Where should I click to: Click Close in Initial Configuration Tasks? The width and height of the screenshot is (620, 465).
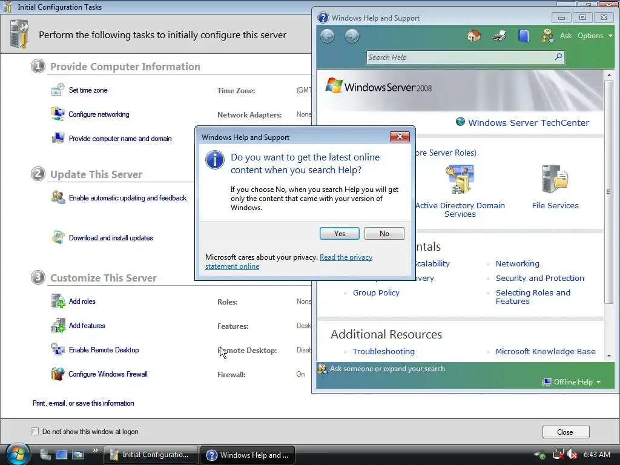coord(566,432)
